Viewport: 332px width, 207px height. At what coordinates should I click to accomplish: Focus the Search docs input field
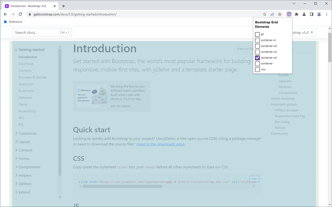coord(42,33)
